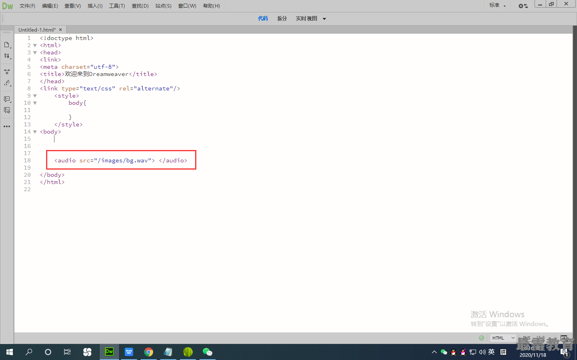
Task: Open 插入(I) menu
Action: tap(95, 6)
